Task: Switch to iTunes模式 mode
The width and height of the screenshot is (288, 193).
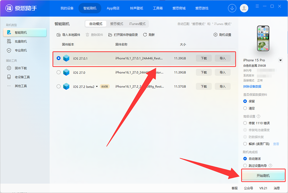Action: tap(137, 24)
